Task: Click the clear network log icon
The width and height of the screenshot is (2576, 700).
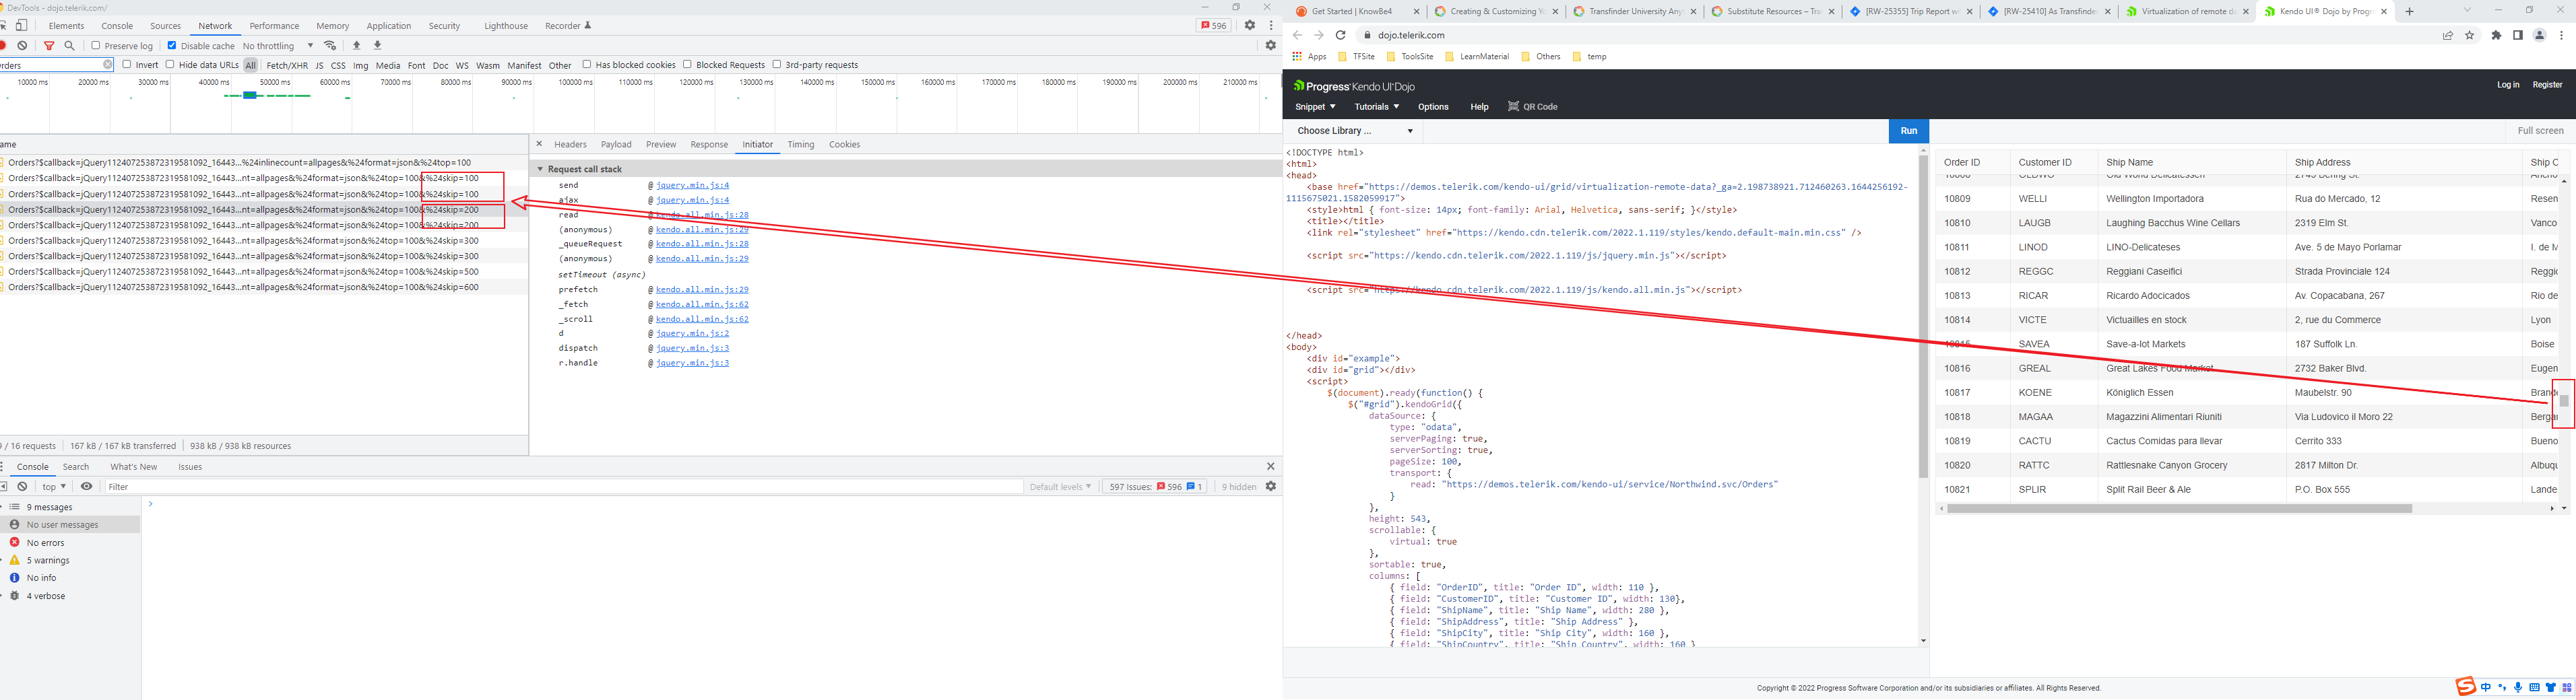Action: (22, 46)
